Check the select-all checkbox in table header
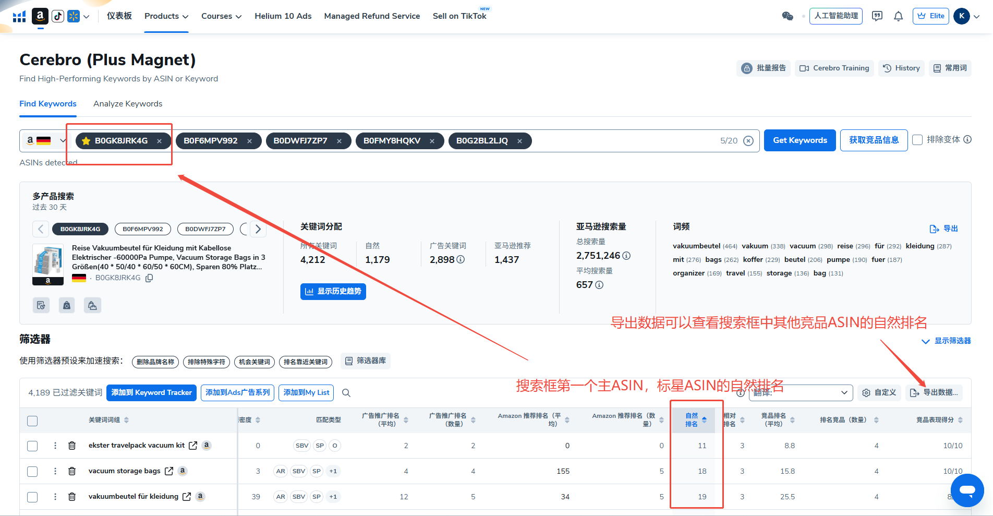This screenshot has width=993, height=516. pos(32,421)
